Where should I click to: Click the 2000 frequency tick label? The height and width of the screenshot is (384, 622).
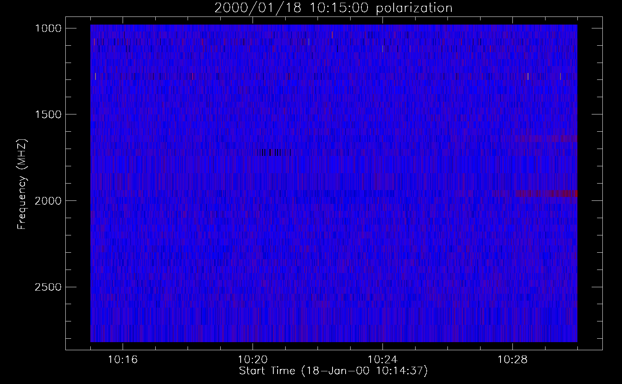coord(48,200)
